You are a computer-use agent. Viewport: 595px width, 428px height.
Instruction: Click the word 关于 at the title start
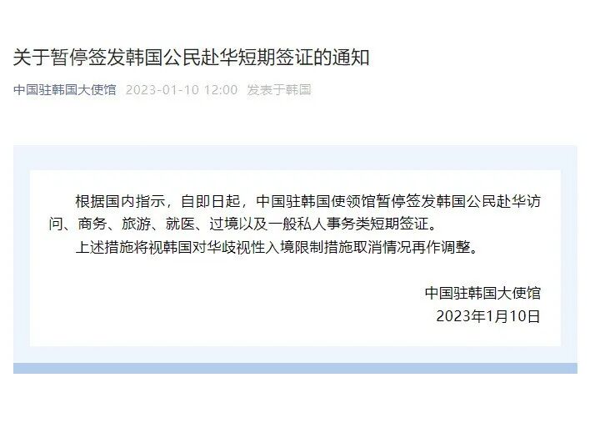point(32,58)
